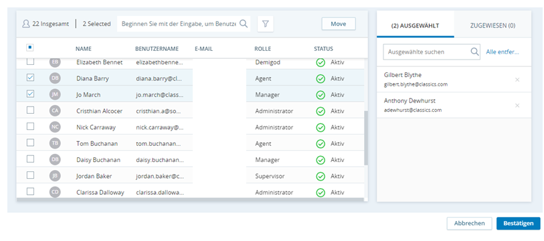Uncheck Jo March's checkbox
Image resolution: width=544 pixels, height=241 pixels.
coord(31,94)
